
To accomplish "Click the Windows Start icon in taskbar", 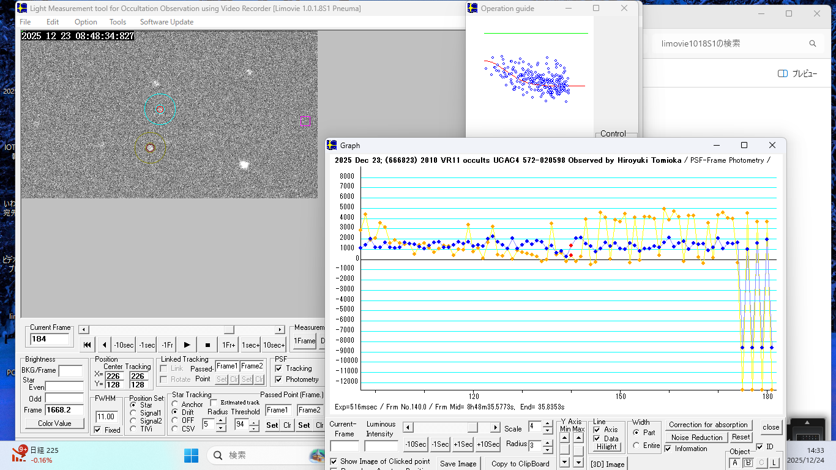I will [191, 455].
